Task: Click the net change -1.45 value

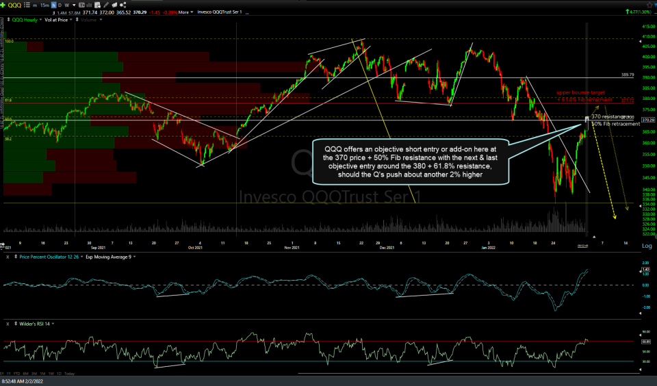Action: (155, 12)
